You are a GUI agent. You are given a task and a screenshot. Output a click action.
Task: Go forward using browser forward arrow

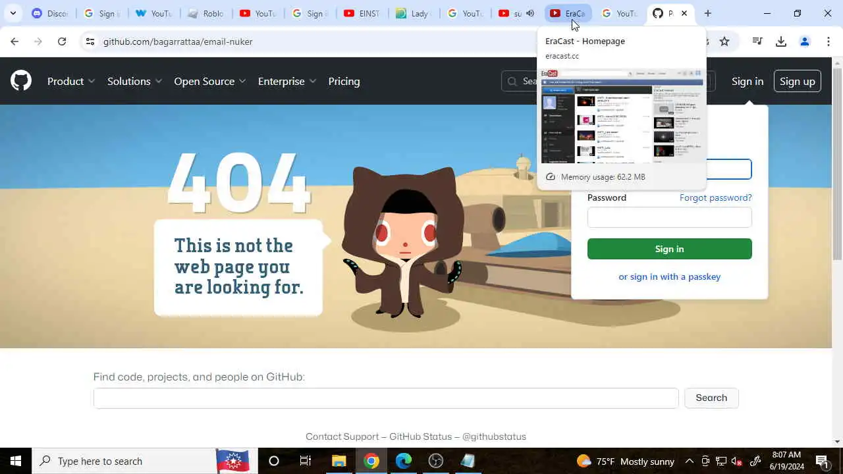coord(38,41)
